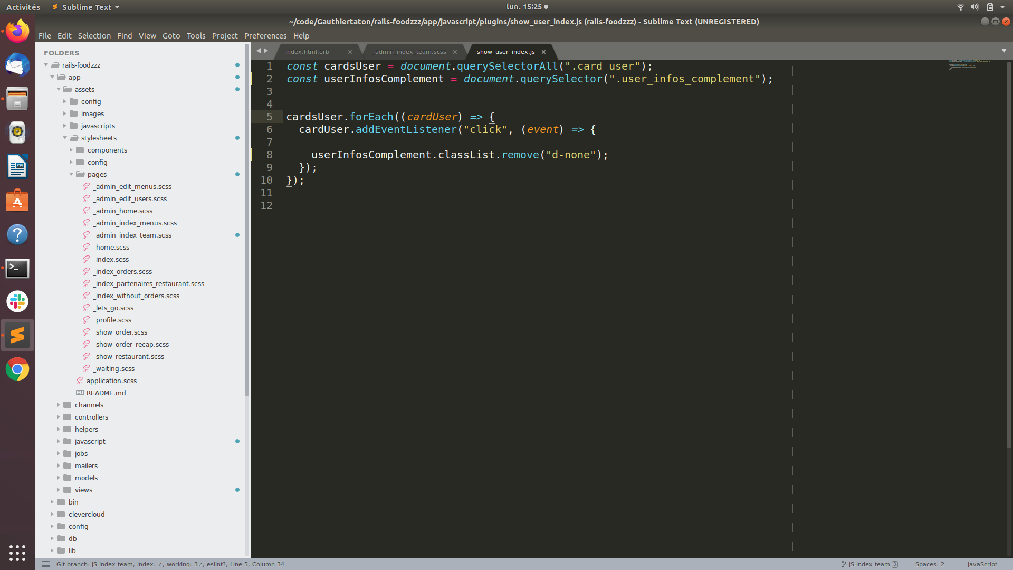Click the sidebar vertical scrollbar
The image size is (1013, 570).
[246, 219]
